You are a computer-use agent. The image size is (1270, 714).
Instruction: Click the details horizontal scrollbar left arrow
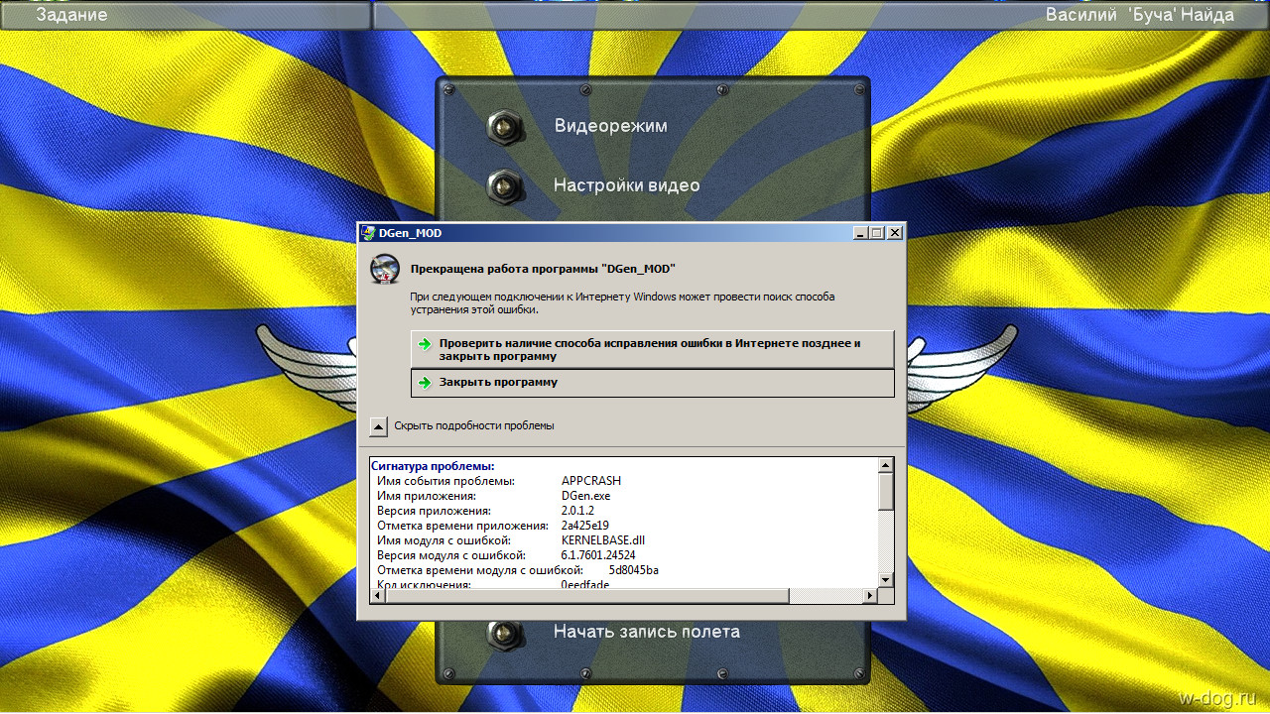(x=377, y=596)
